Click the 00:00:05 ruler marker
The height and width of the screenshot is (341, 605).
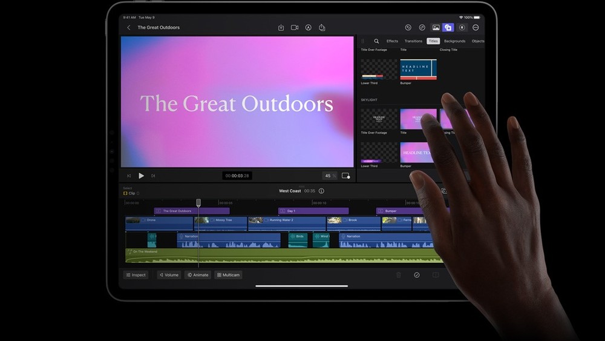226,203
